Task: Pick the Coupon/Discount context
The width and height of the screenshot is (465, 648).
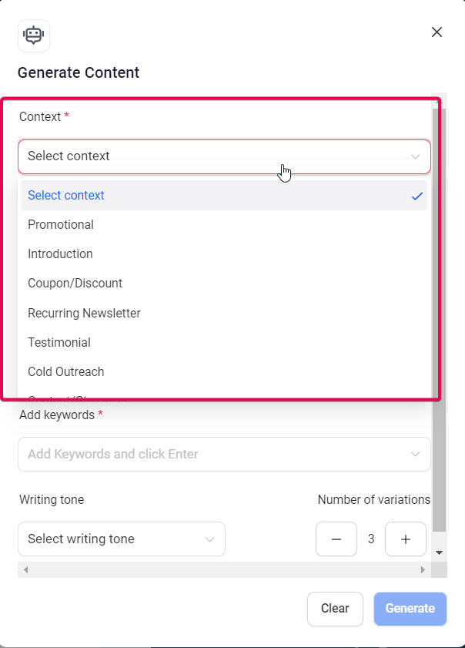Action: click(75, 284)
